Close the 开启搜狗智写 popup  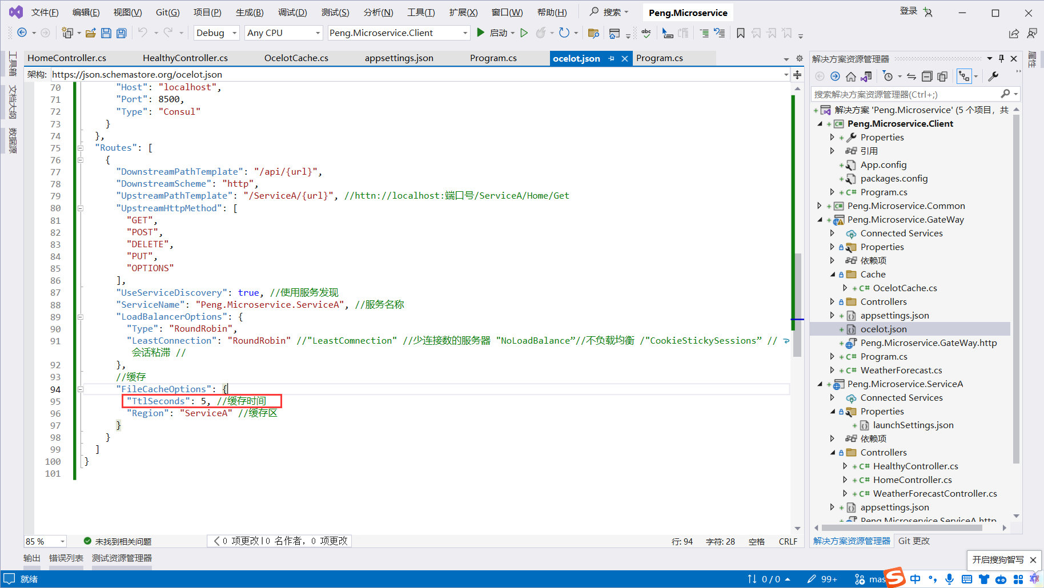[x=1033, y=560]
